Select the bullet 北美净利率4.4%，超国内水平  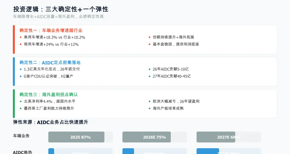click(x=50, y=101)
